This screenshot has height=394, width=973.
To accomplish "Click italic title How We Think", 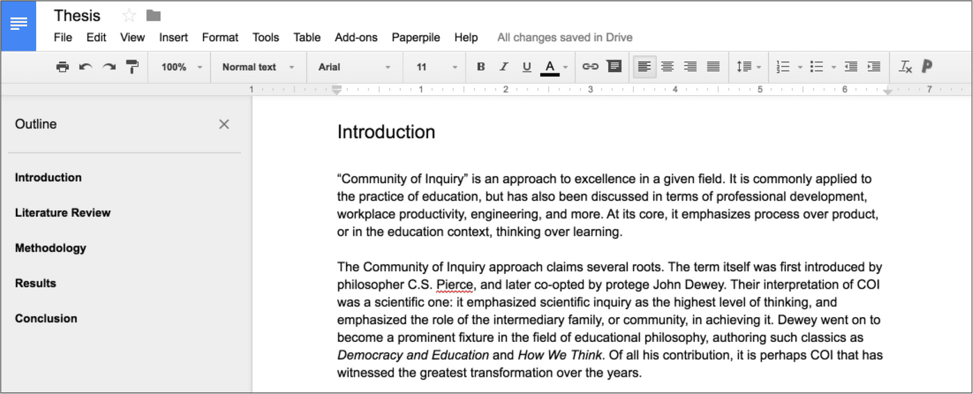I will [560, 355].
